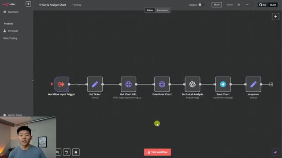The image size is (282, 158).
Task: Collapse the left sidebar with chevron
Action: coord(33,81)
